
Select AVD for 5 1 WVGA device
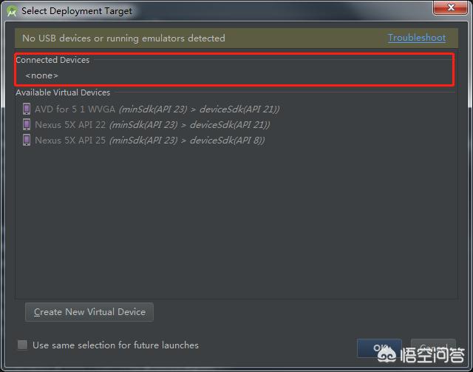point(151,109)
